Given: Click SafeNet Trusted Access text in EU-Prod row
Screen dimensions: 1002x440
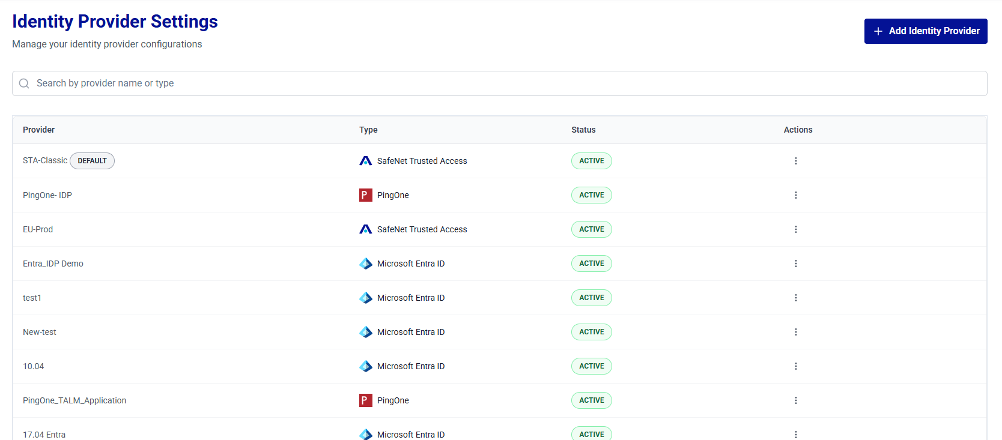Looking at the screenshot, I should tap(422, 229).
